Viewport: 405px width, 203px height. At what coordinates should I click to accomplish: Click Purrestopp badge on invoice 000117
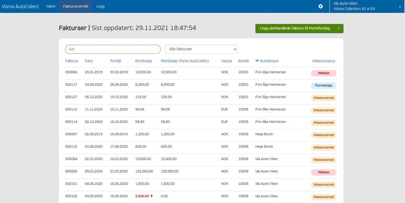point(324,85)
